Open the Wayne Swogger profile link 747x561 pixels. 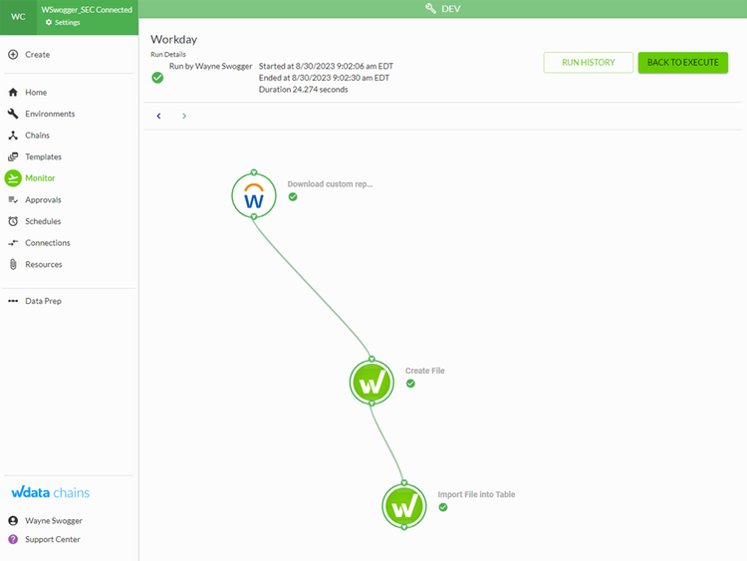click(54, 520)
